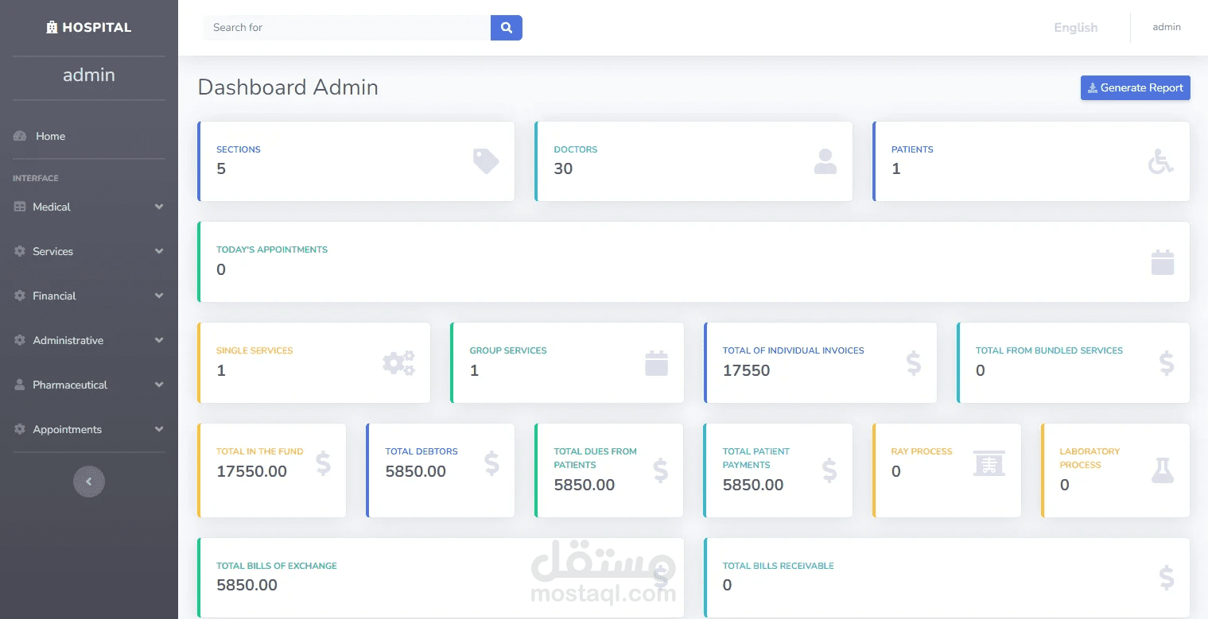Open the Pharmaceutical sidebar menu item
This screenshot has width=1208, height=619.
[89, 385]
